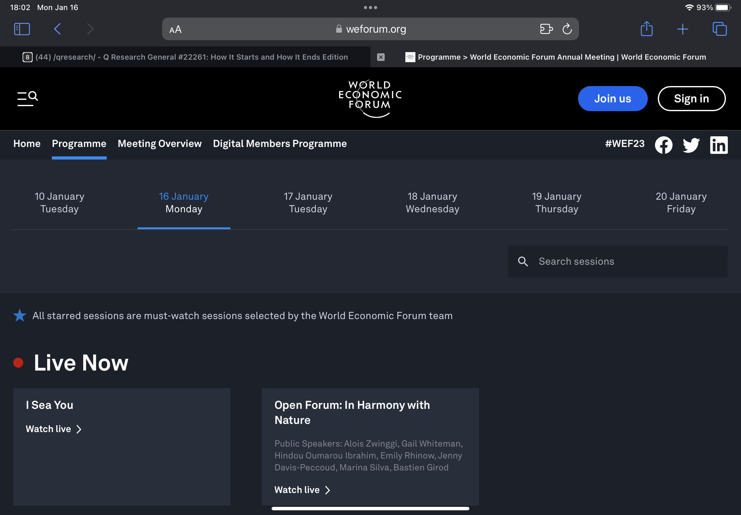The image size is (741, 515).
Task: Click the blue star icon
Action: (x=20, y=316)
